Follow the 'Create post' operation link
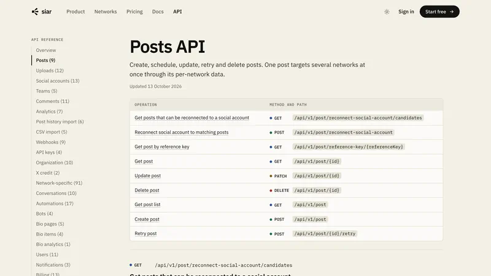The image size is (491, 276). pyautogui.click(x=147, y=220)
